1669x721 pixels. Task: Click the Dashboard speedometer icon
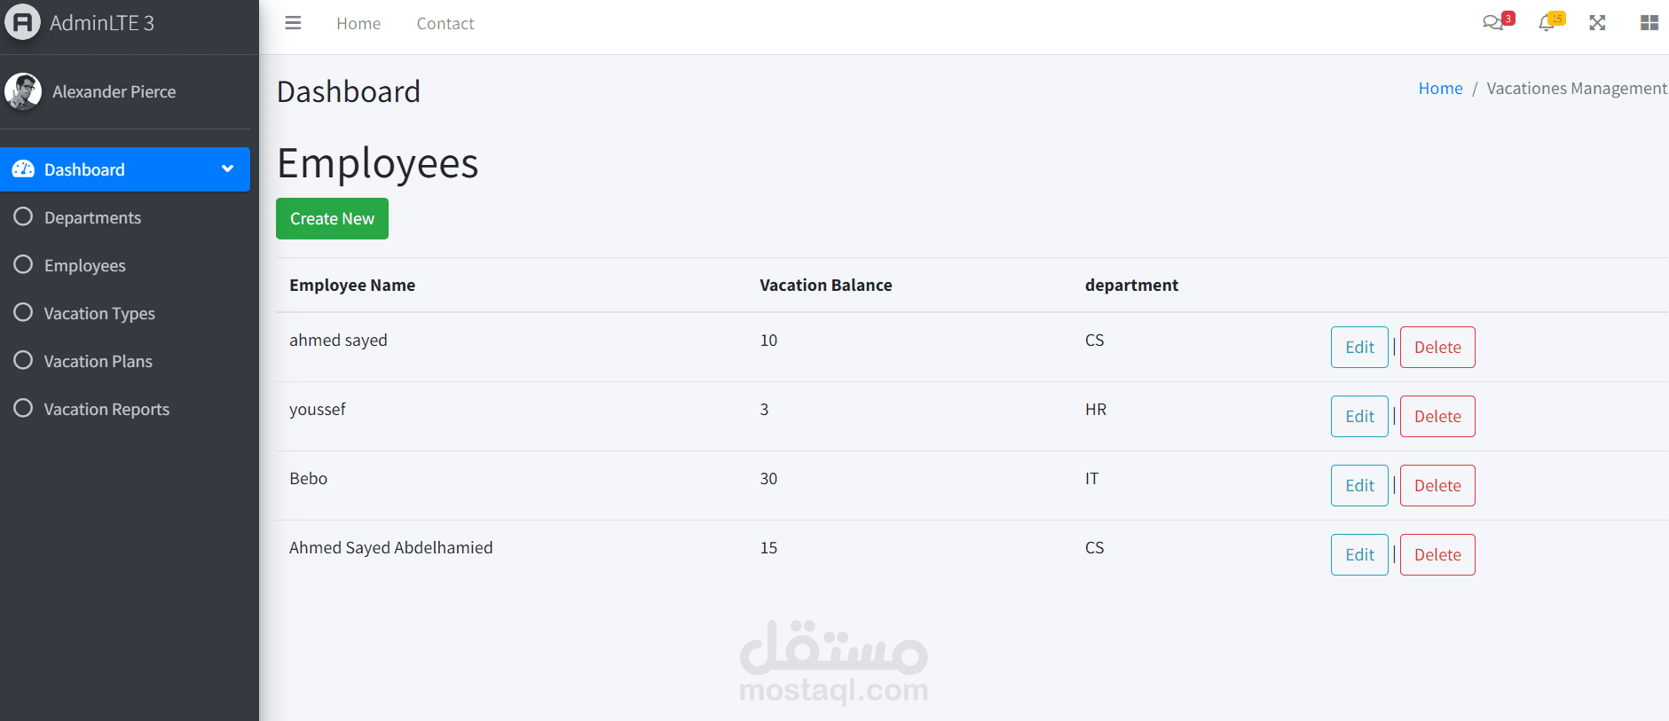pyautogui.click(x=23, y=169)
